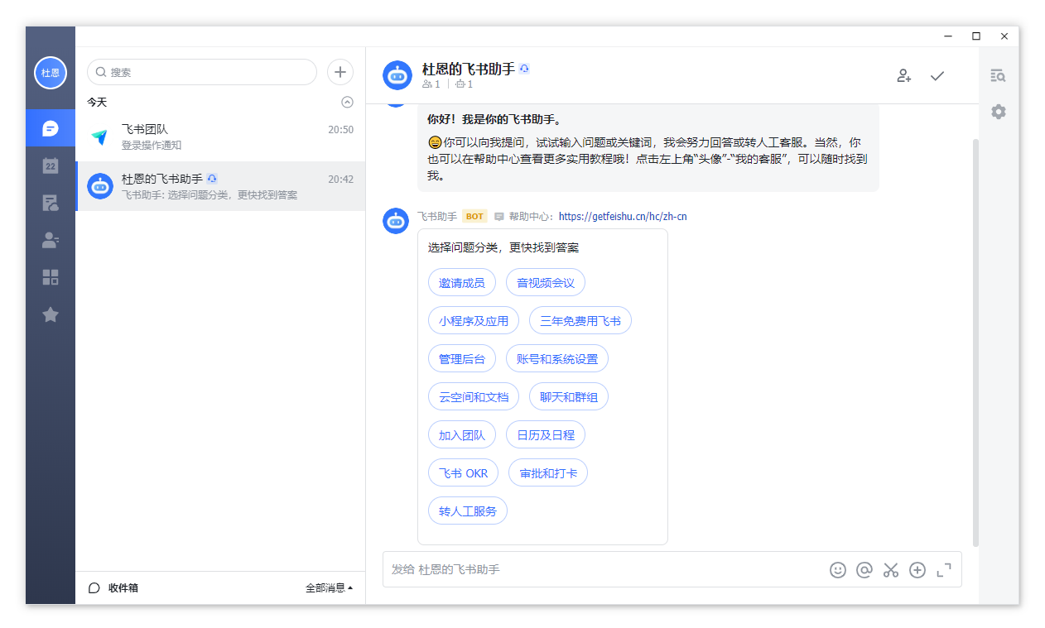Maximize the Feishu window
Screen dimensions: 1045x628
[976, 36]
